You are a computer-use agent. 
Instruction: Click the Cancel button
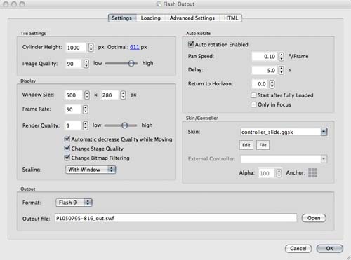tap(298, 249)
